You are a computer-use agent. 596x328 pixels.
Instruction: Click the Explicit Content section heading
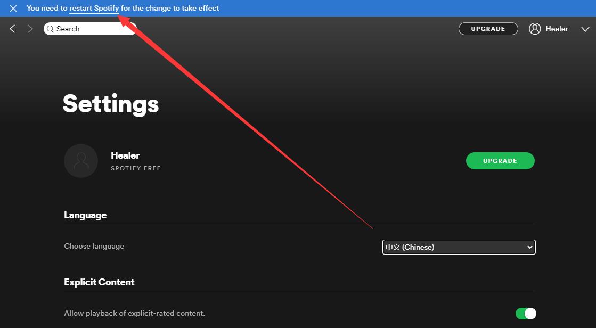coord(99,282)
